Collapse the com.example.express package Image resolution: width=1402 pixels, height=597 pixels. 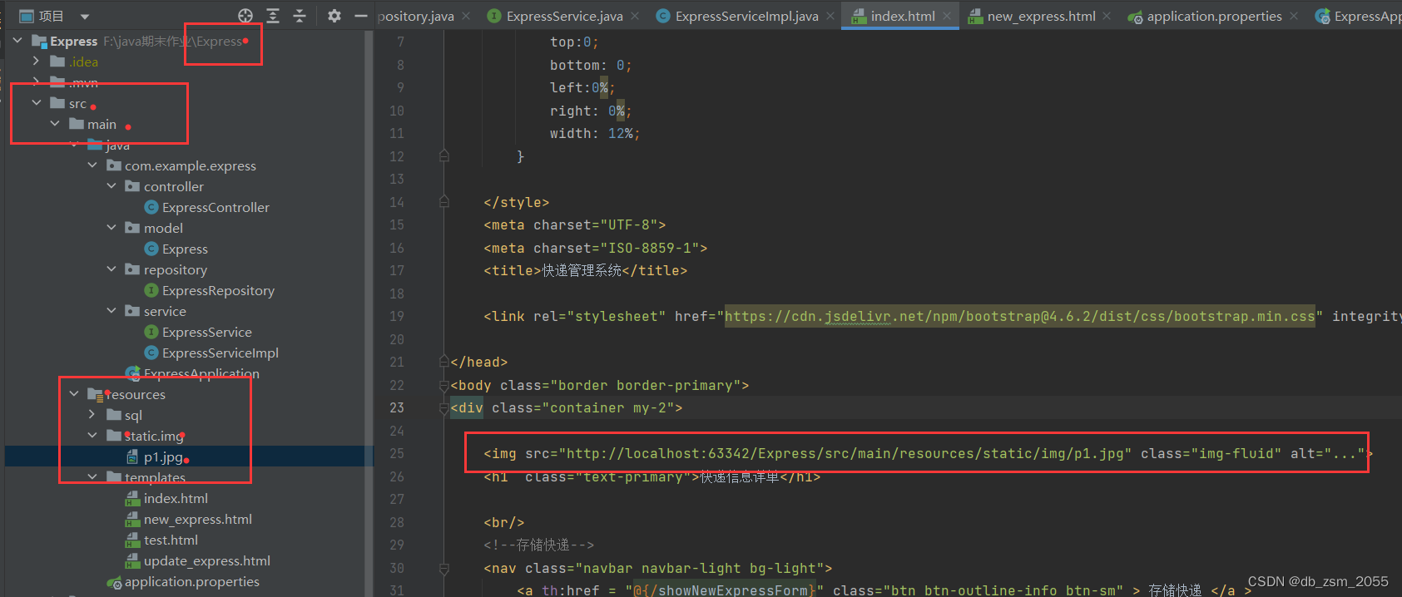coord(92,165)
